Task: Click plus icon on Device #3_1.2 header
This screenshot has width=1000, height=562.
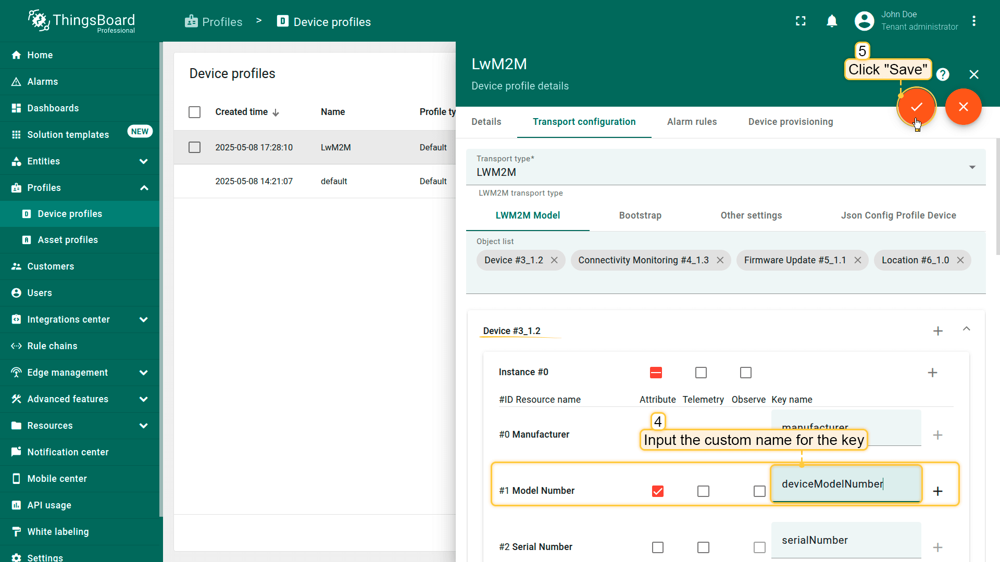Action: coord(938,331)
